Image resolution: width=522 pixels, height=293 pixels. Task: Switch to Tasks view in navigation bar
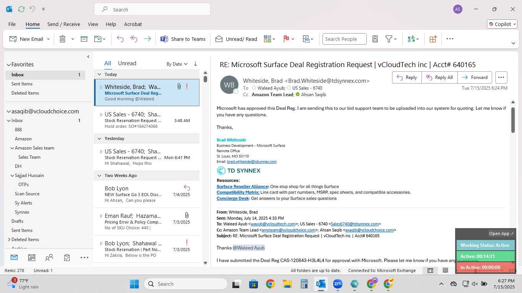point(67,258)
